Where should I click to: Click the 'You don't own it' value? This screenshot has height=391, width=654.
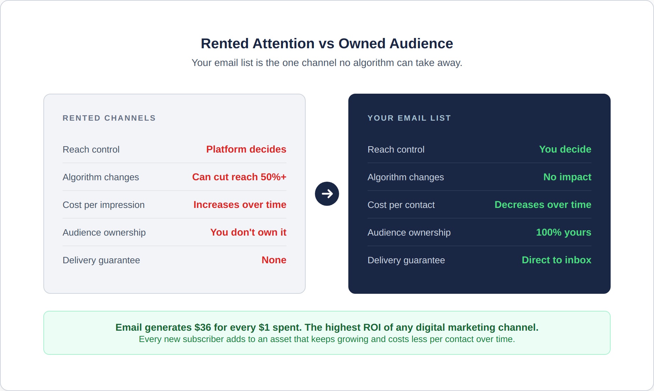pyautogui.click(x=248, y=232)
